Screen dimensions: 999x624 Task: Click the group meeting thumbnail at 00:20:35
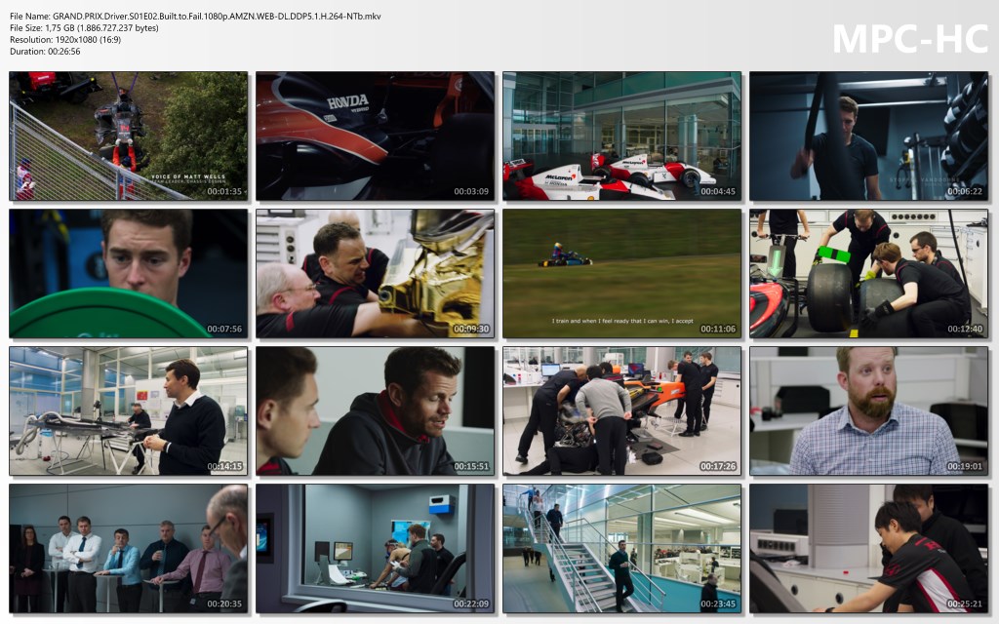point(129,548)
